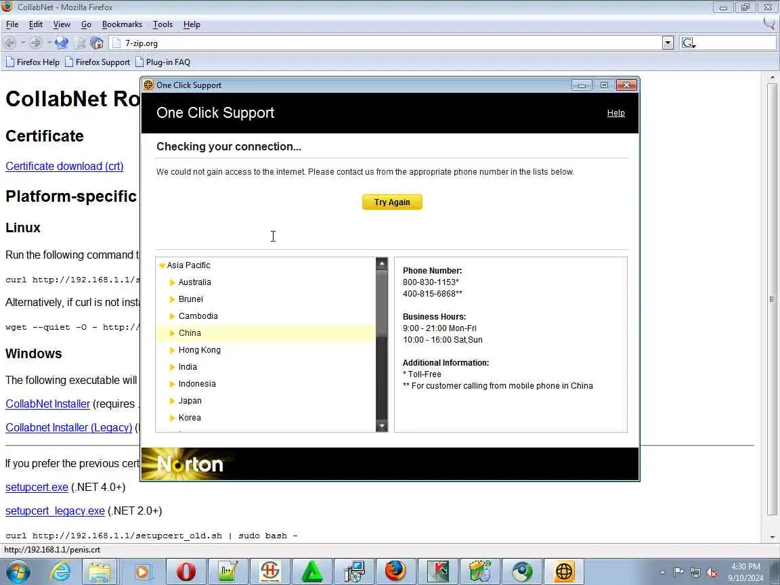Click the Forward navigation arrow in Firefox

35,43
